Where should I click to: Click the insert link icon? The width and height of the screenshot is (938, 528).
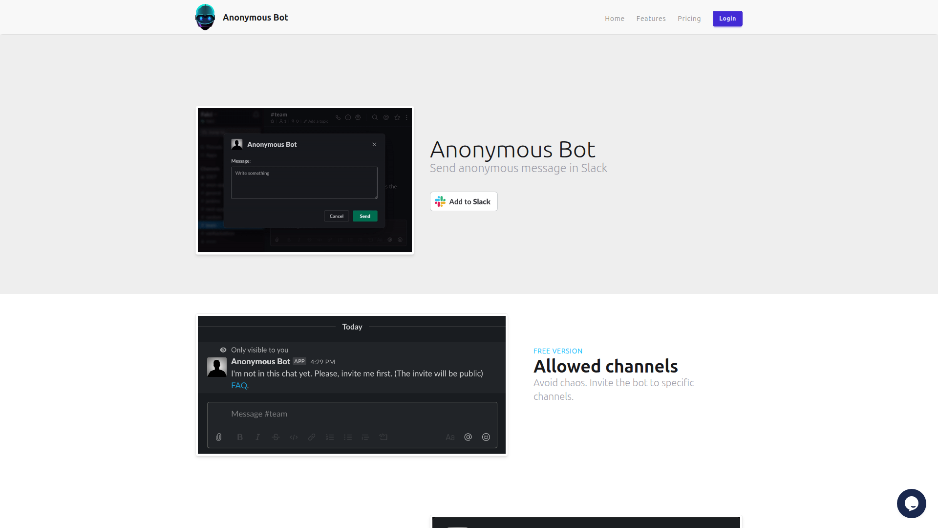312,437
